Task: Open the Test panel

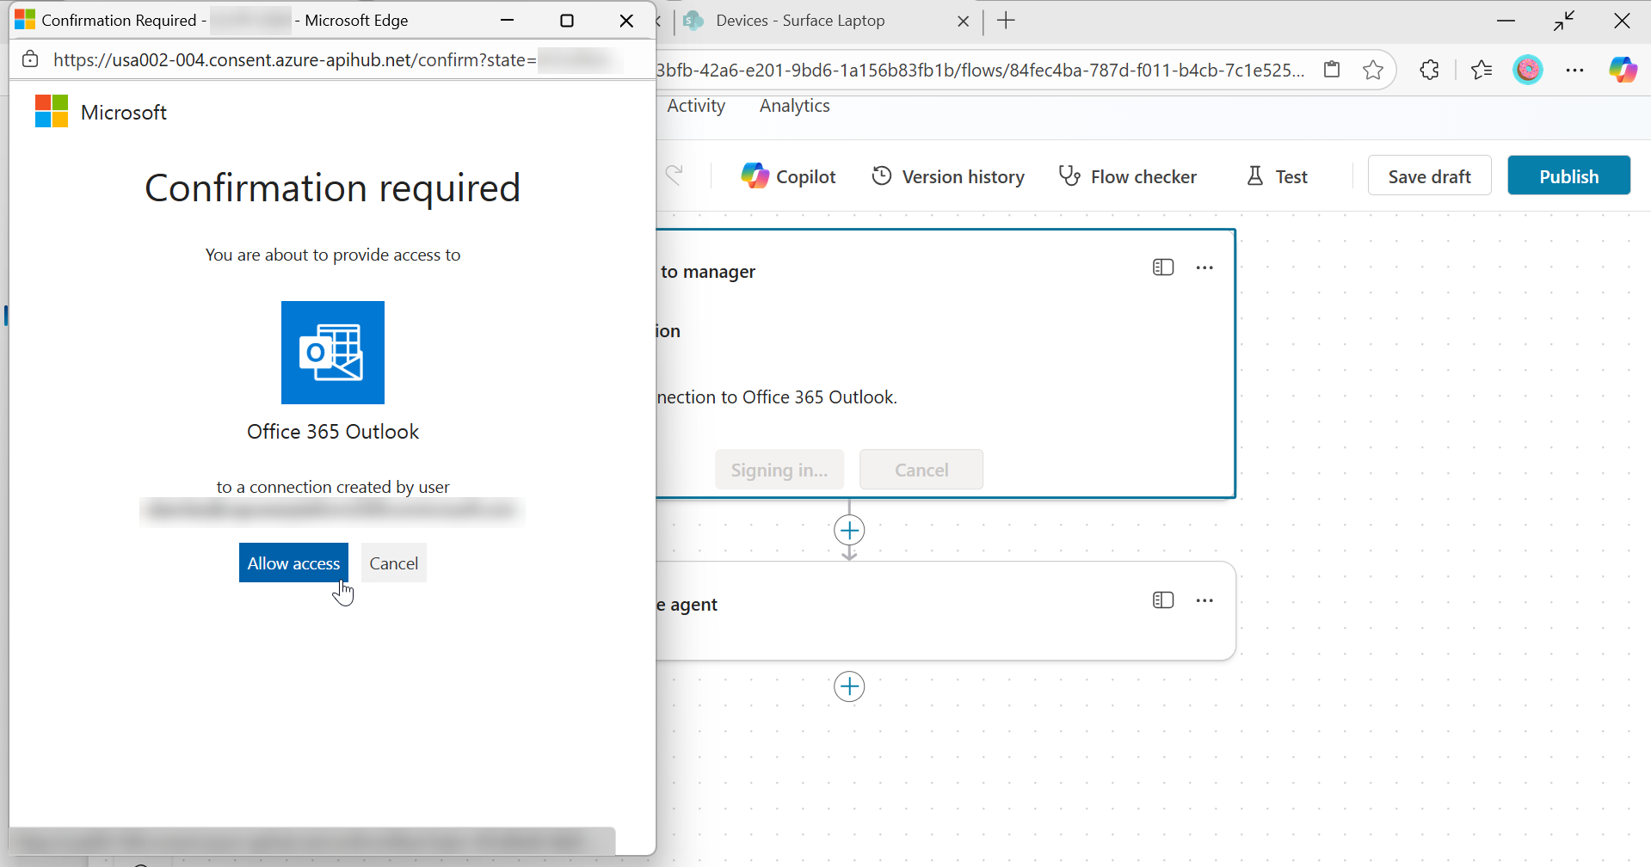Action: click(x=1277, y=175)
